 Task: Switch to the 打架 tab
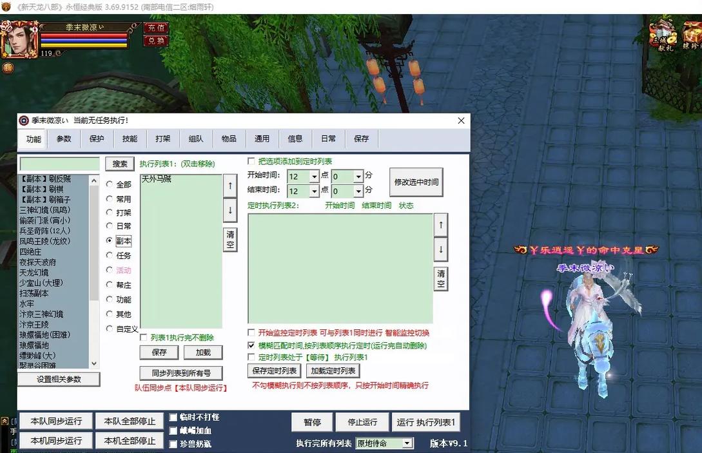(x=162, y=139)
